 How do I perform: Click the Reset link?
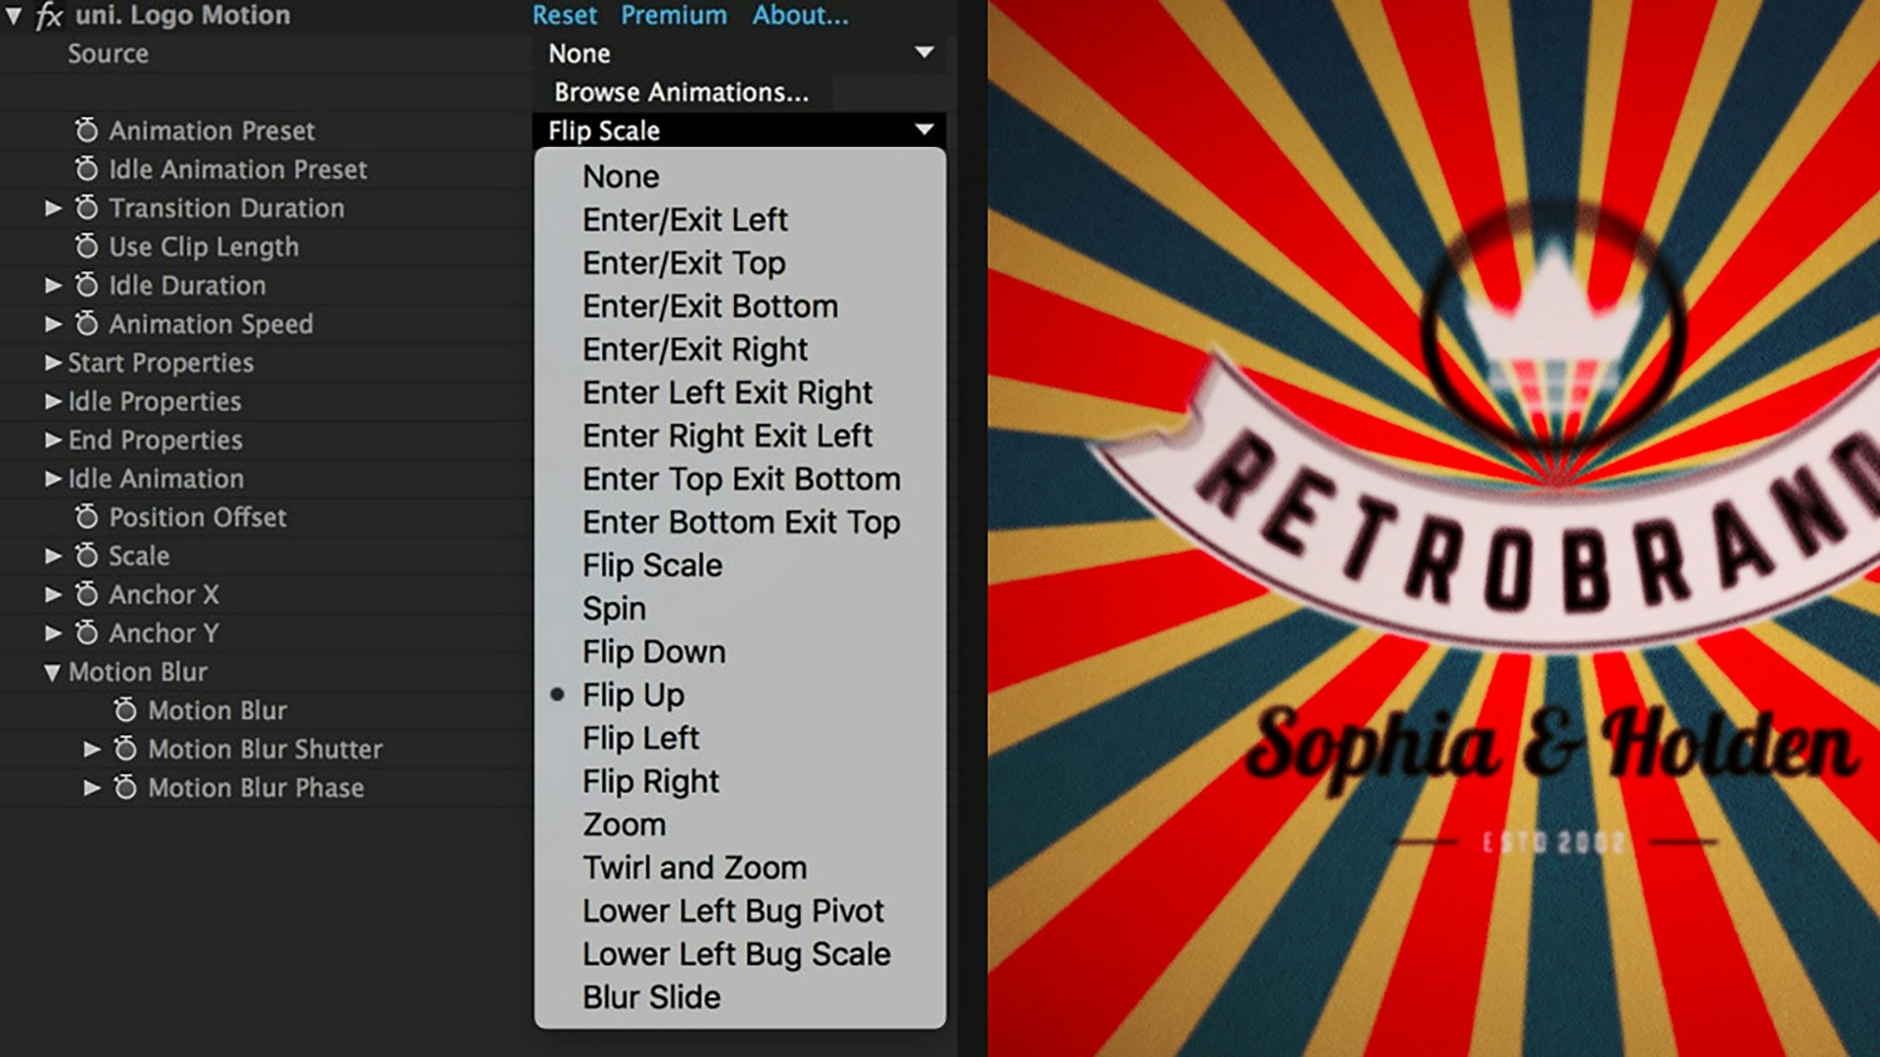click(x=564, y=16)
